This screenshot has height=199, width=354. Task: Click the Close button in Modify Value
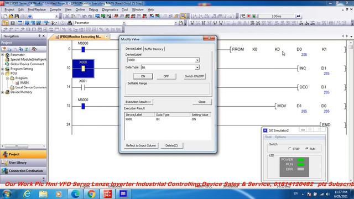[202, 102]
